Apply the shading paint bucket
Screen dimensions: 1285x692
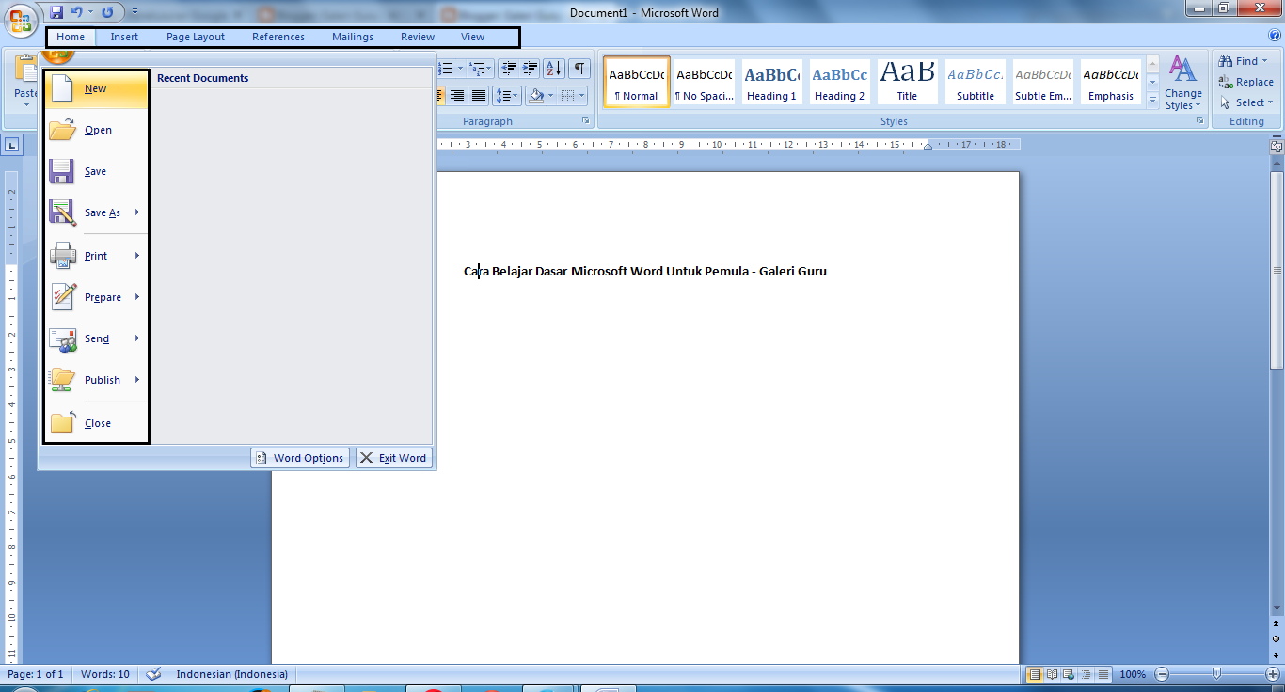535,95
